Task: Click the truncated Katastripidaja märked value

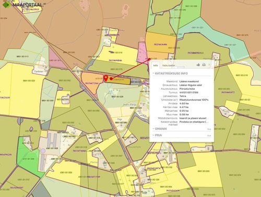Action: point(194,122)
